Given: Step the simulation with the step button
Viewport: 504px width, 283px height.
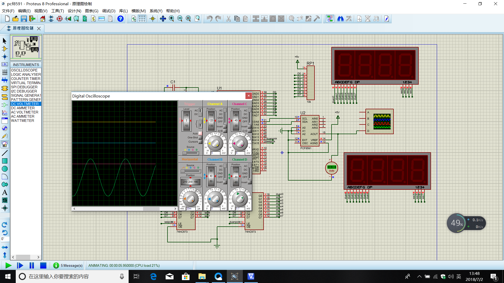Looking at the screenshot, I should tap(20, 265).
